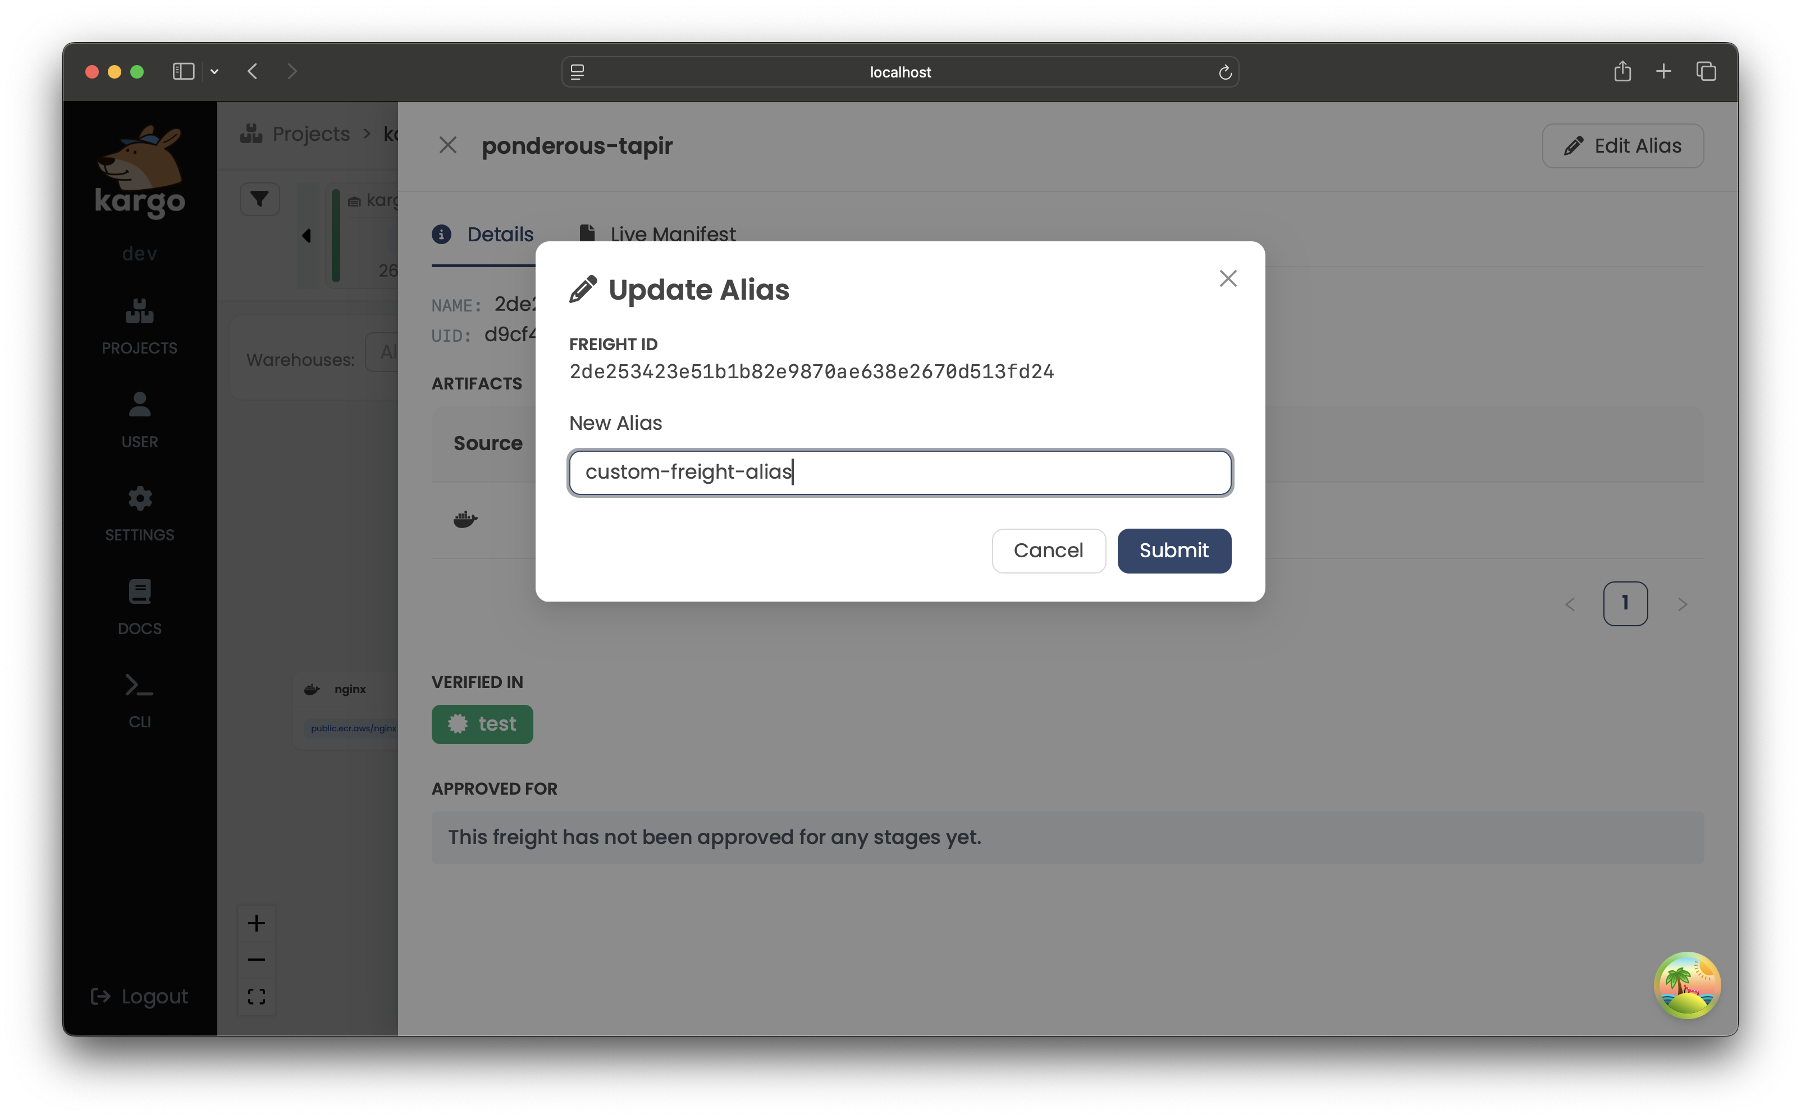Expand the Safari sidebar options chevron
The height and width of the screenshot is (1119, 1801).
click(x=214, y=72)
